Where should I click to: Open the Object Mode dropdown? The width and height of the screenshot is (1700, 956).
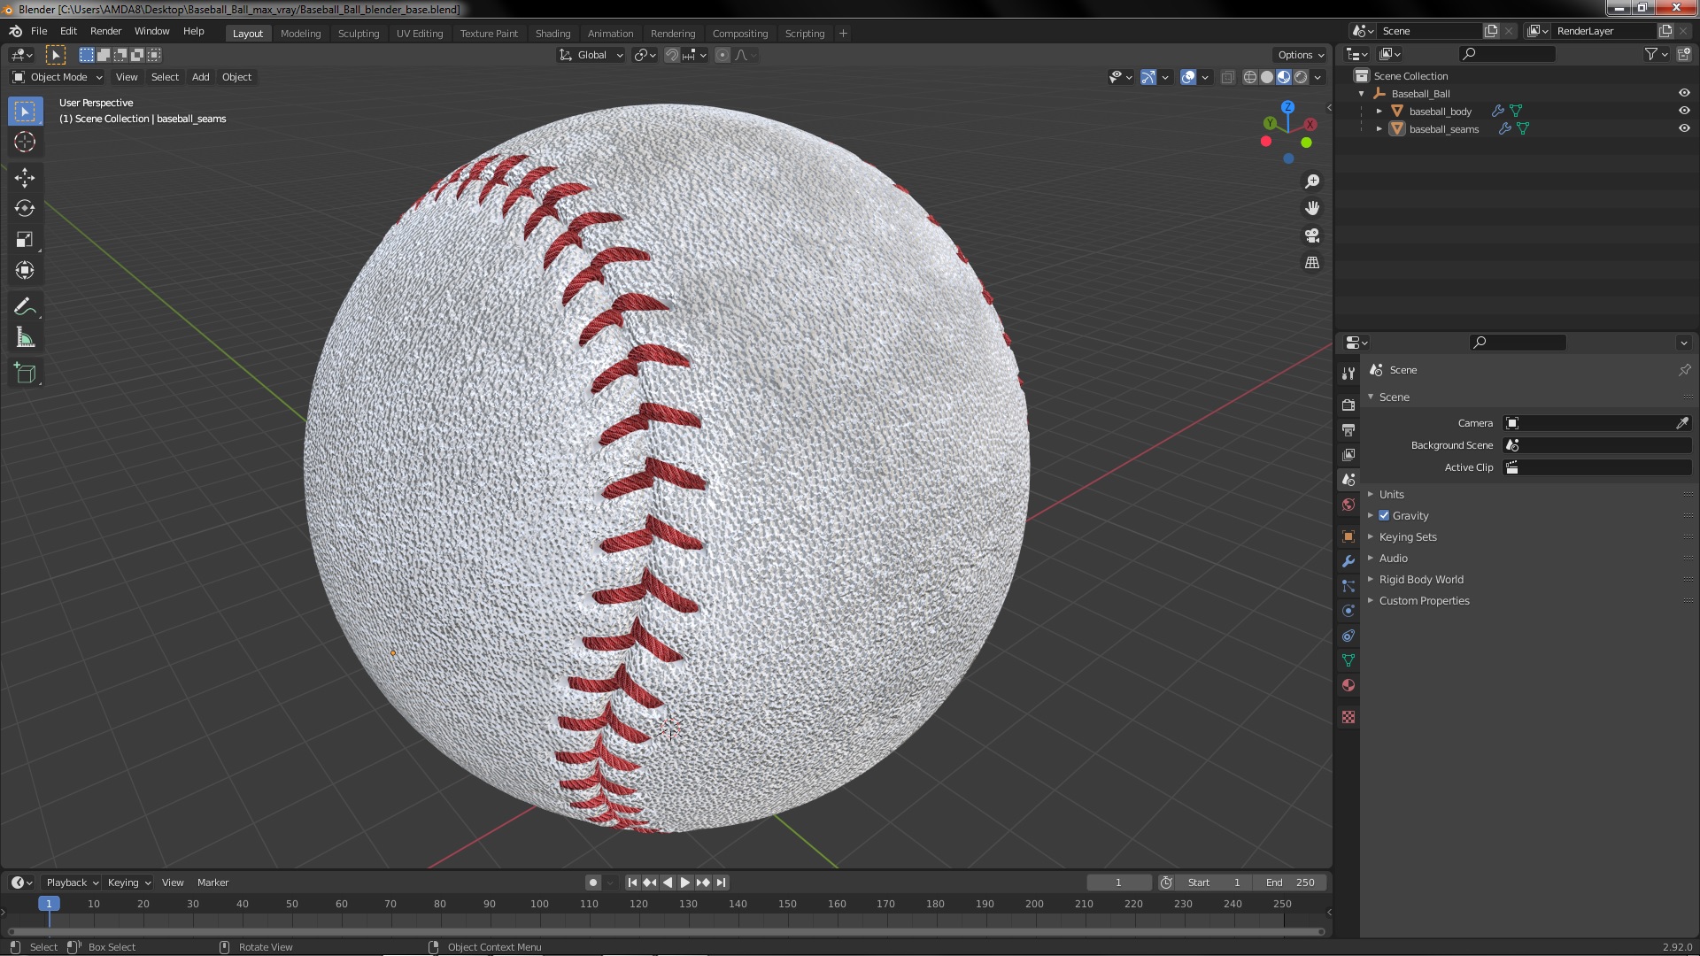[58, 77]
